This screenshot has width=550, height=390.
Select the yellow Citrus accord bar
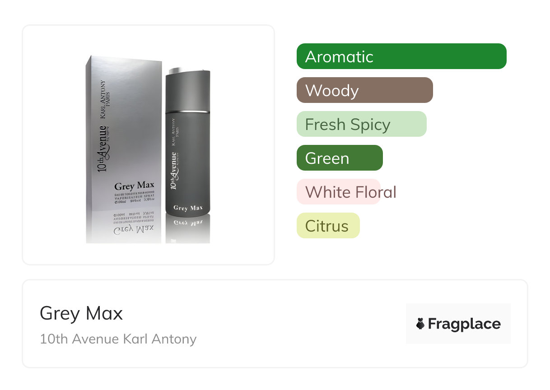pos(328,226)
